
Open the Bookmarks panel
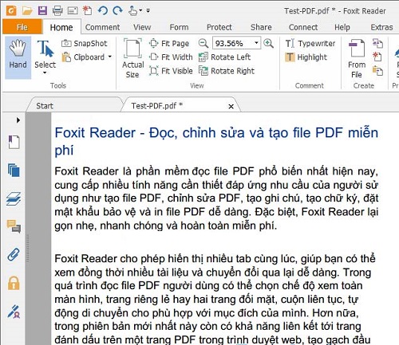14,142
